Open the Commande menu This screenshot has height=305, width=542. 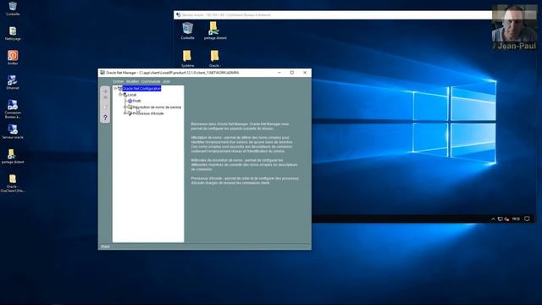click(x=151, y=81)
